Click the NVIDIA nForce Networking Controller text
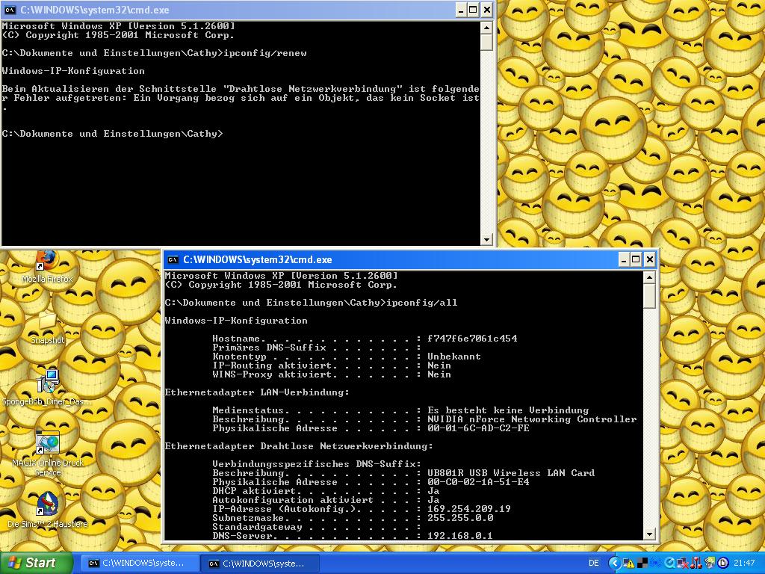The width and height of the screenshot is (765, 574). click(532, 419)
